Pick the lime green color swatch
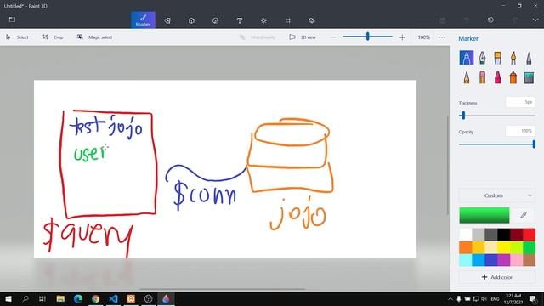The width and height of the screenshot is (544, 306). point(516,247)
